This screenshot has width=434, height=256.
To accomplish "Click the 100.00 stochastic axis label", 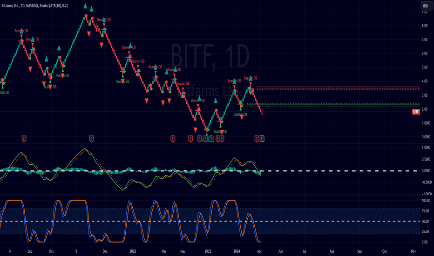I will coord(426,200).
